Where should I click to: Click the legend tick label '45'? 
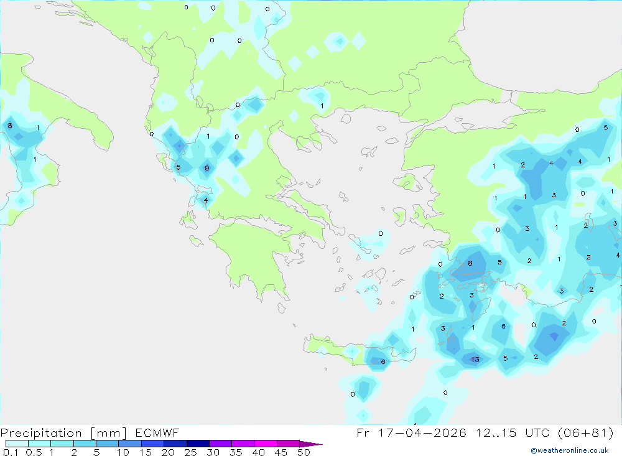coord(281,452)
